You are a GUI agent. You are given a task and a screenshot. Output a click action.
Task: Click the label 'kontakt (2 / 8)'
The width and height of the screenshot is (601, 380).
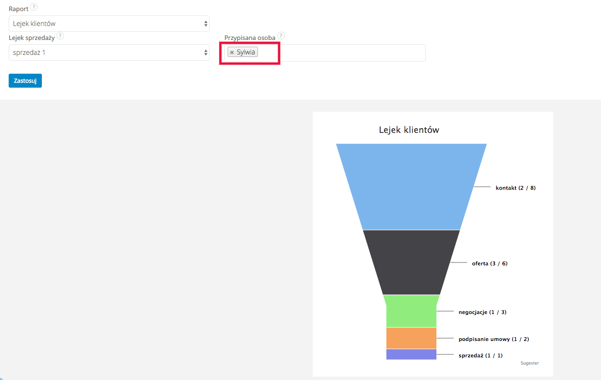[x=515, y=188]
